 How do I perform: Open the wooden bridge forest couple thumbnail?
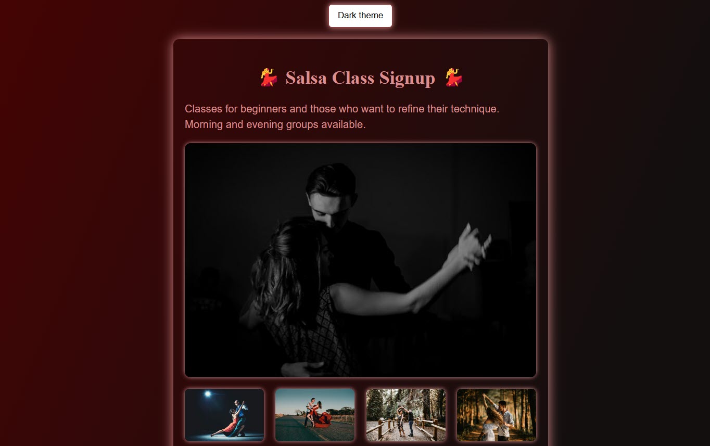(x=406, y=415)
